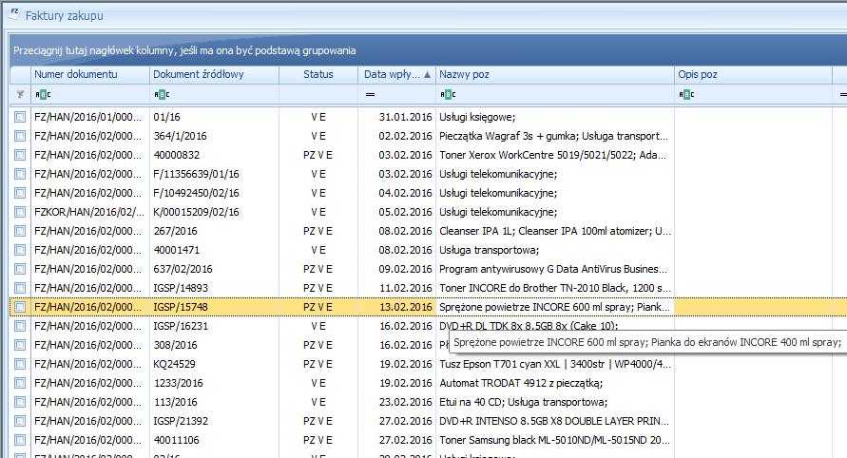Tick checkbox for row 40001471
Image resolution: width=847 pixels, height=458 pixels.
pyautogui.click(x=20, y=250)
